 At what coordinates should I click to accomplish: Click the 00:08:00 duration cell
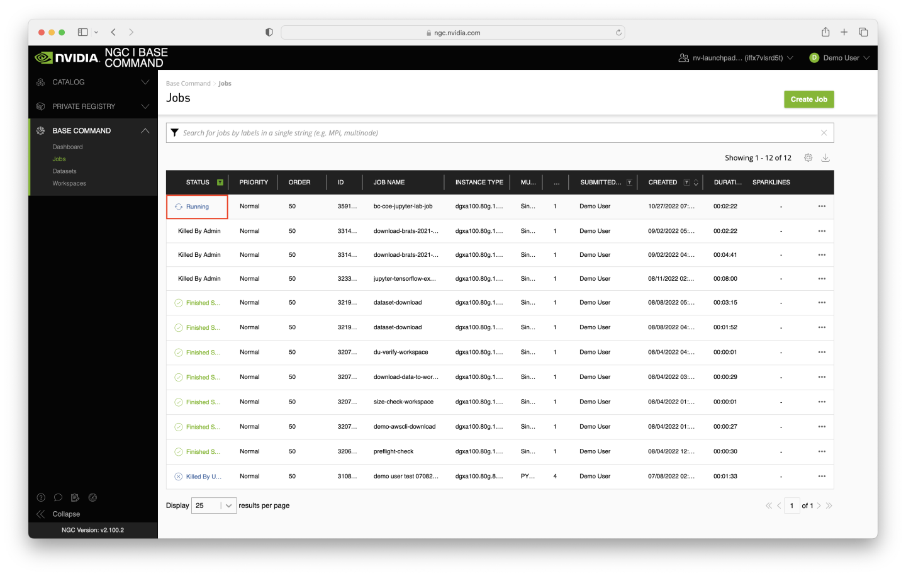pos(725,279)
